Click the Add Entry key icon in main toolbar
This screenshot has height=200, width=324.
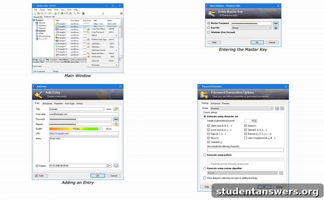[x=50, y=13]
